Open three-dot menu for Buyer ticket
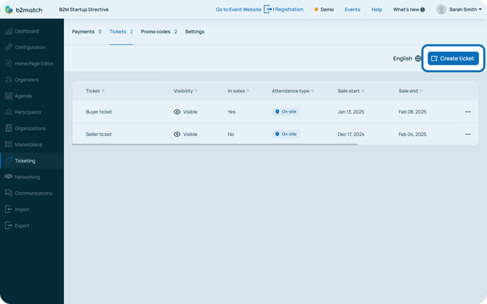The width and height of the screenshot is (487, 304). pos(467,112)
